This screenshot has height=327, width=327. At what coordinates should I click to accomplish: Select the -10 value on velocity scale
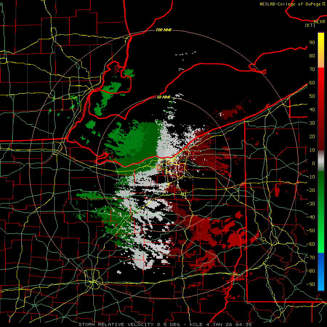[x=311, y=177]
